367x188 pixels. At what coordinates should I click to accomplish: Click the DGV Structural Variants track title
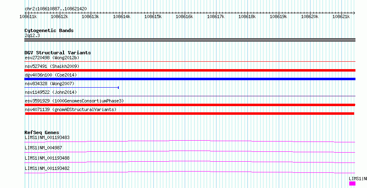pos(58,53)
